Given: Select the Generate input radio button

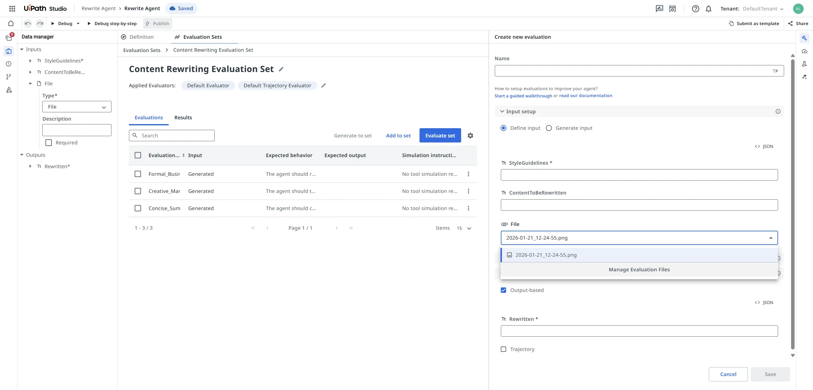Looking at the screenshot, I should (x=549, y=128).
